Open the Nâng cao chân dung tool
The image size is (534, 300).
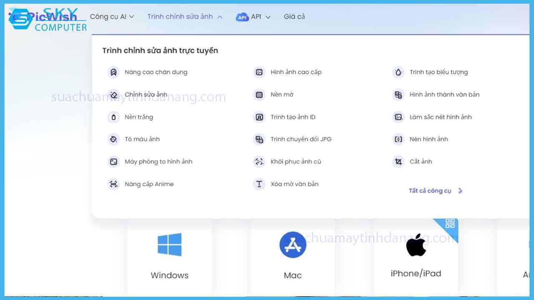(x=156, y=72)
